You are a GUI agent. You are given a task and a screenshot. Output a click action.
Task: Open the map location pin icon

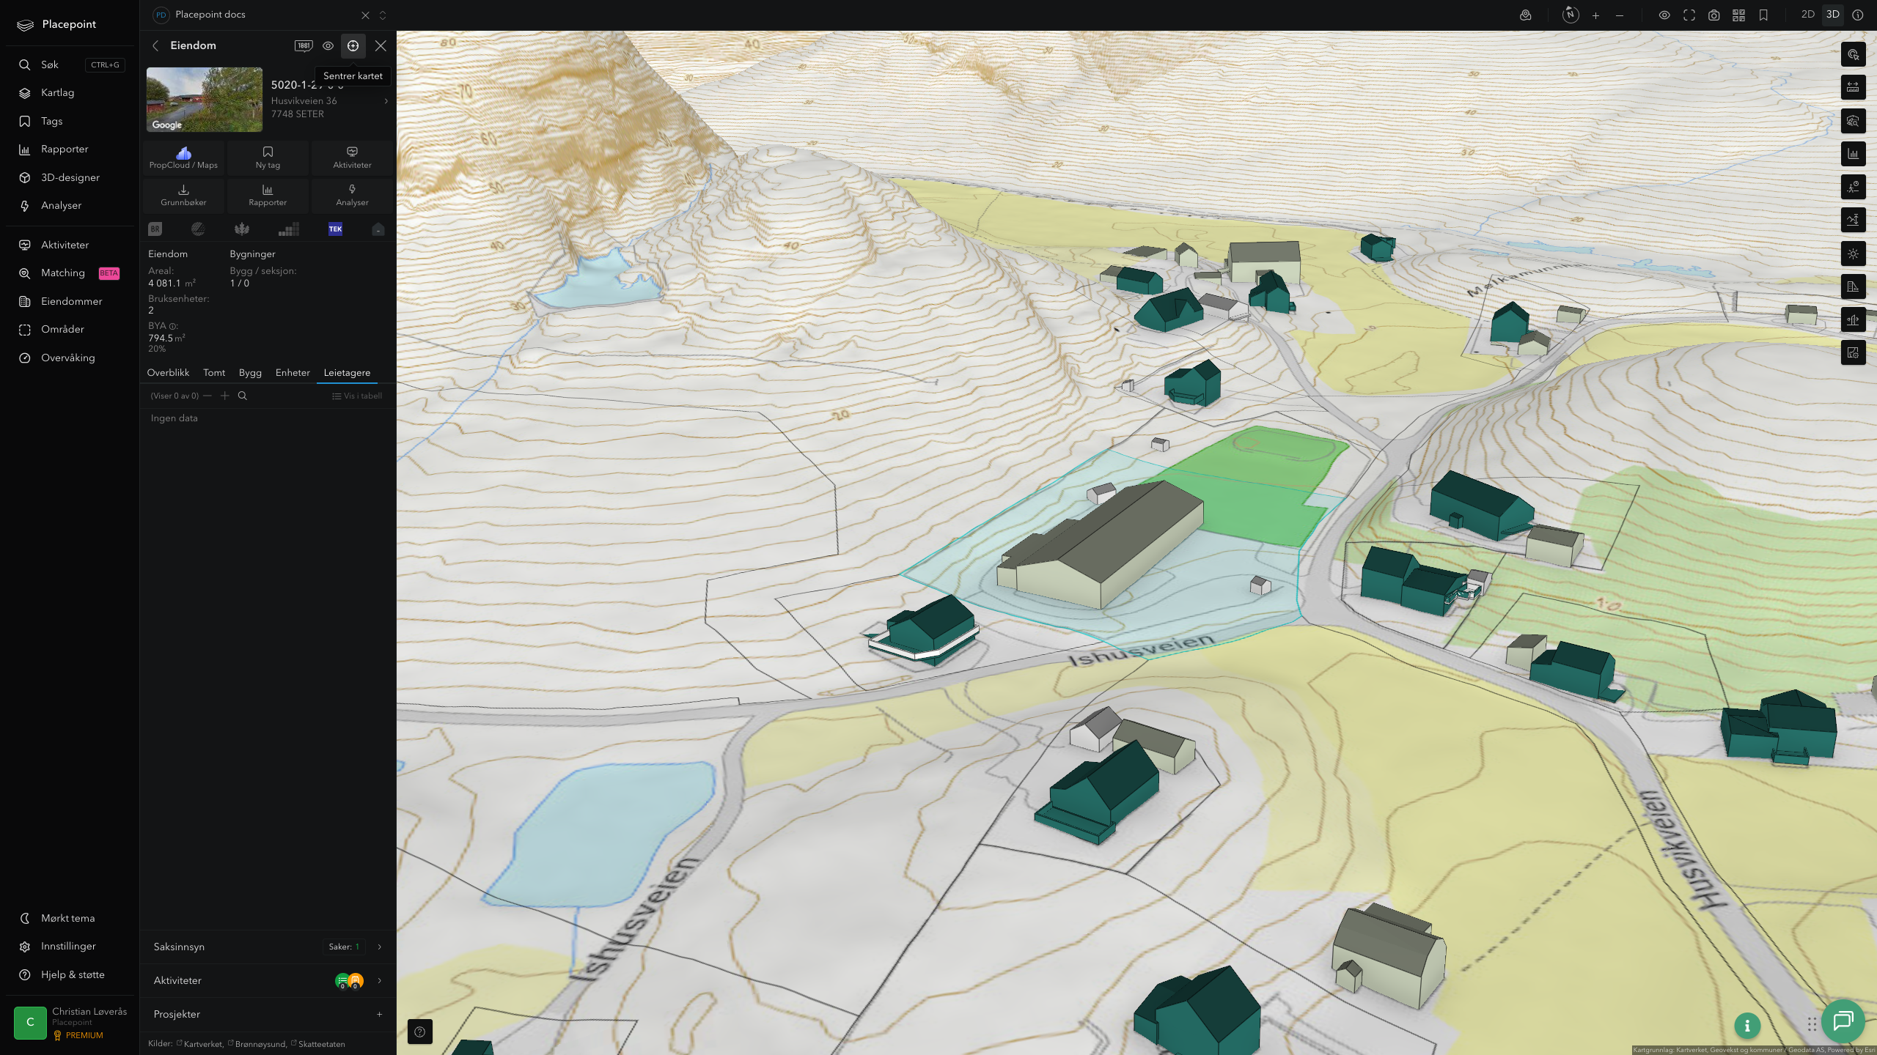[x=1526, y=15]
